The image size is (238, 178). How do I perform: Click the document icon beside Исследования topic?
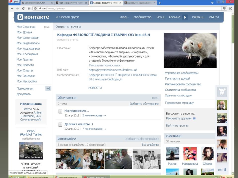tap(60, 111)
